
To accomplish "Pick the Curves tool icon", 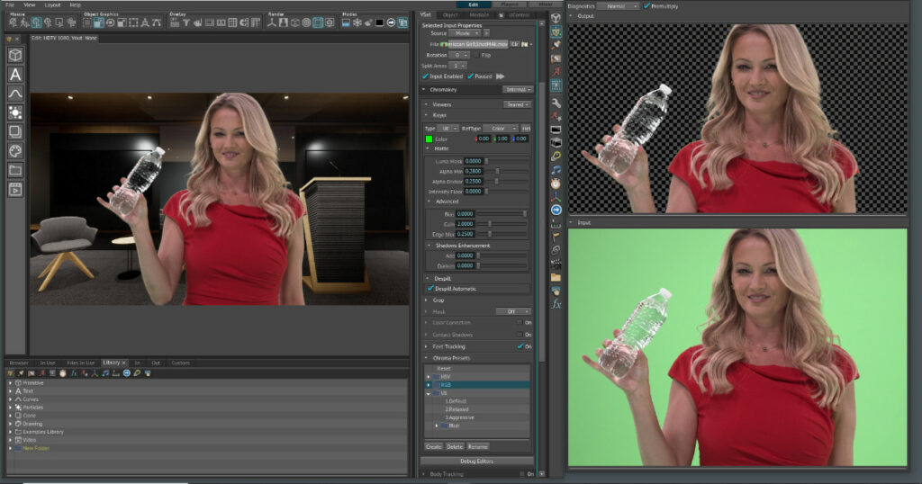I will [15, 94].
